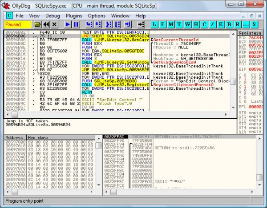
Task: Show Breakpoints window (B button)
Action: pos(229,24)
